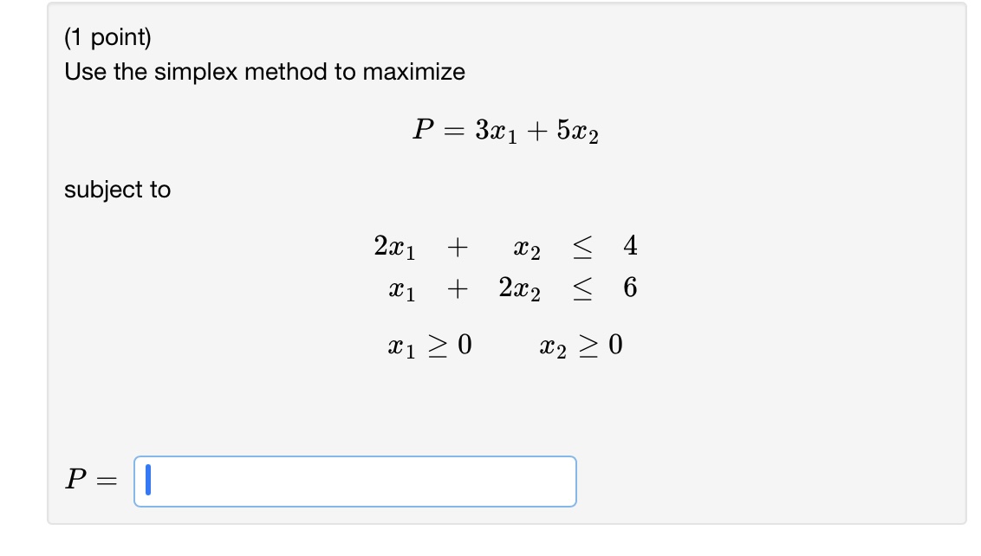The width and height of the screenshot is (981, 556).
Task: Click the number 4 in the first constraint
Action: (628, 247)
